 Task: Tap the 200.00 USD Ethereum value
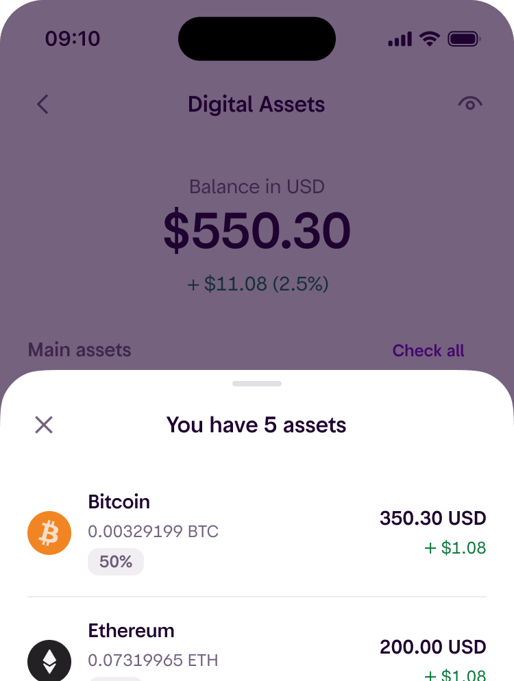(432, 647)
